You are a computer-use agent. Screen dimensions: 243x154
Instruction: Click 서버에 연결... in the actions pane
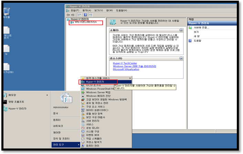click(x=201, y=28)
